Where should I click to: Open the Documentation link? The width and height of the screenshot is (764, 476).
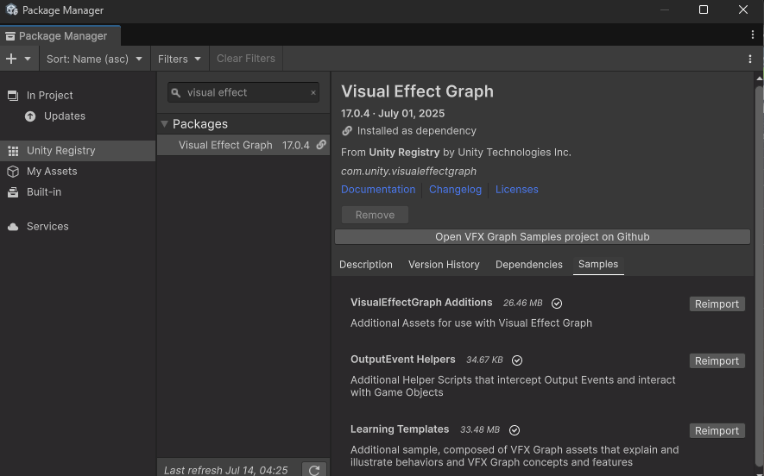coord(378,190)
